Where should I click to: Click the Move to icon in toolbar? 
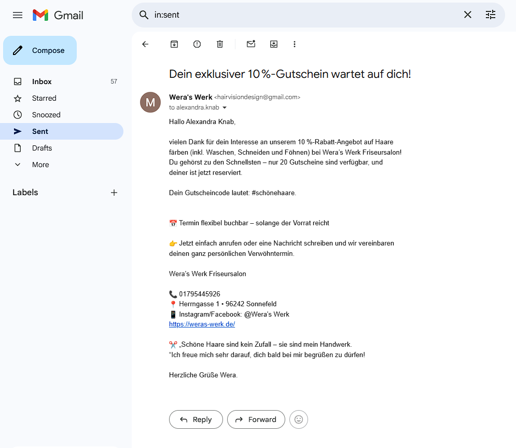pos(274,44)
